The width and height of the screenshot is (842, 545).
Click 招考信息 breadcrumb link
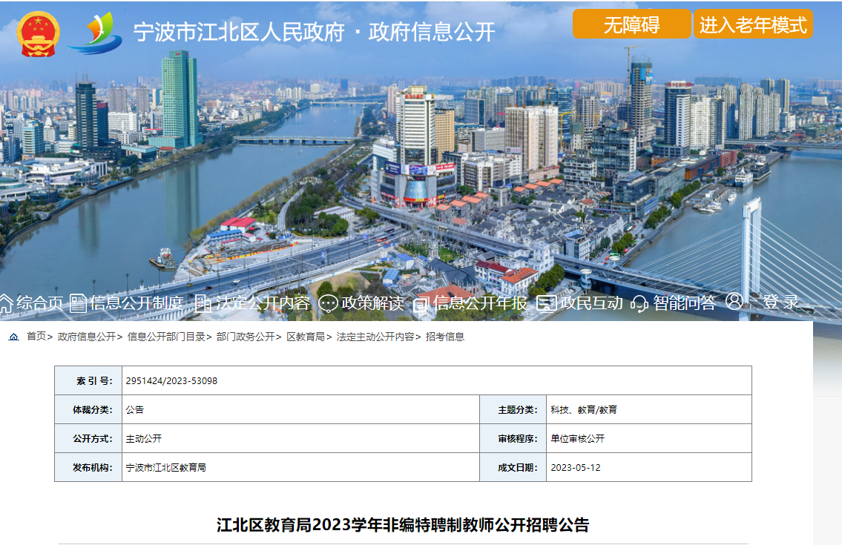tap(445, 337)
